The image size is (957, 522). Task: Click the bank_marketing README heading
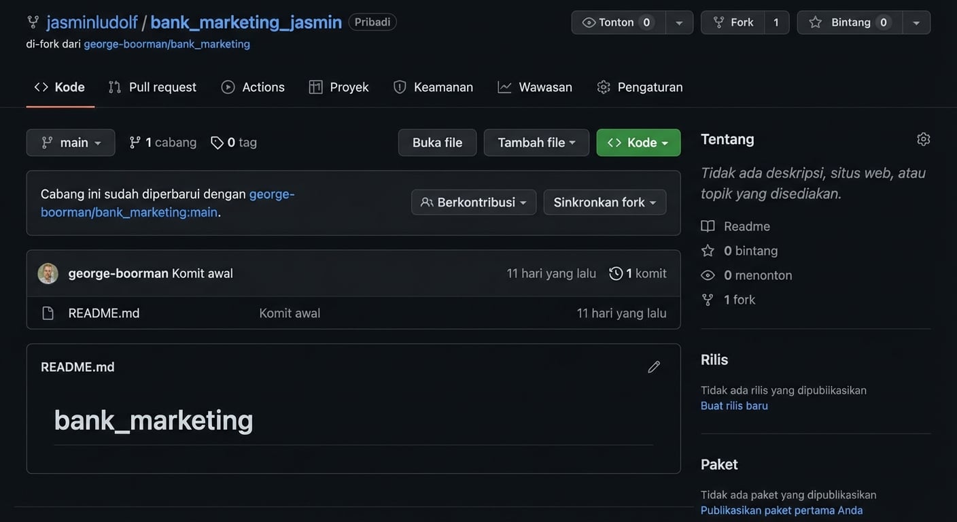pyautogui.click(x=154, y=420)
